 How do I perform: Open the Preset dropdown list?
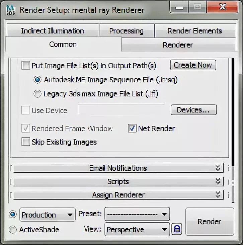tap(137, 214)
